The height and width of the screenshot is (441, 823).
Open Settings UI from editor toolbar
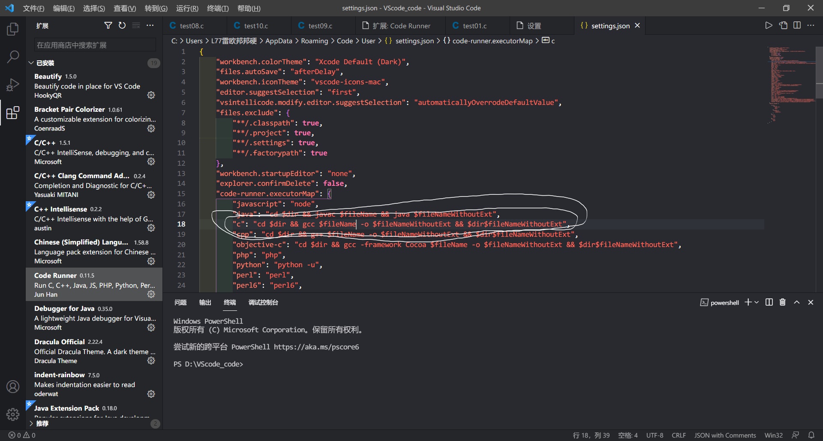click(783, 26)
